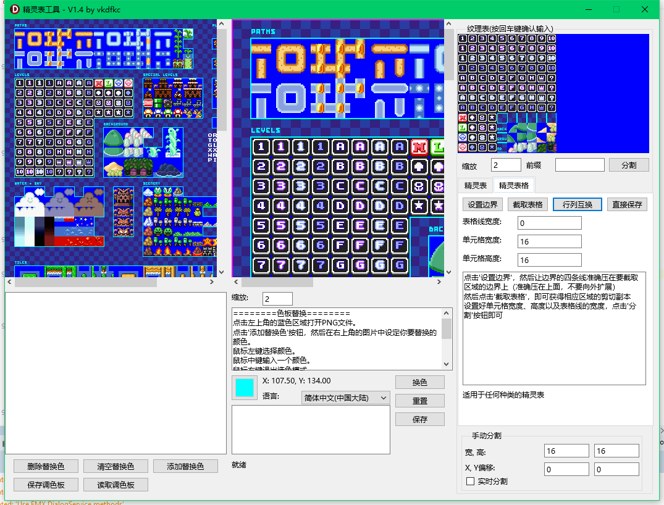Focus the 单元格高度 input field
The width and height of the screenshot is (664, 505).
point(550,260)
